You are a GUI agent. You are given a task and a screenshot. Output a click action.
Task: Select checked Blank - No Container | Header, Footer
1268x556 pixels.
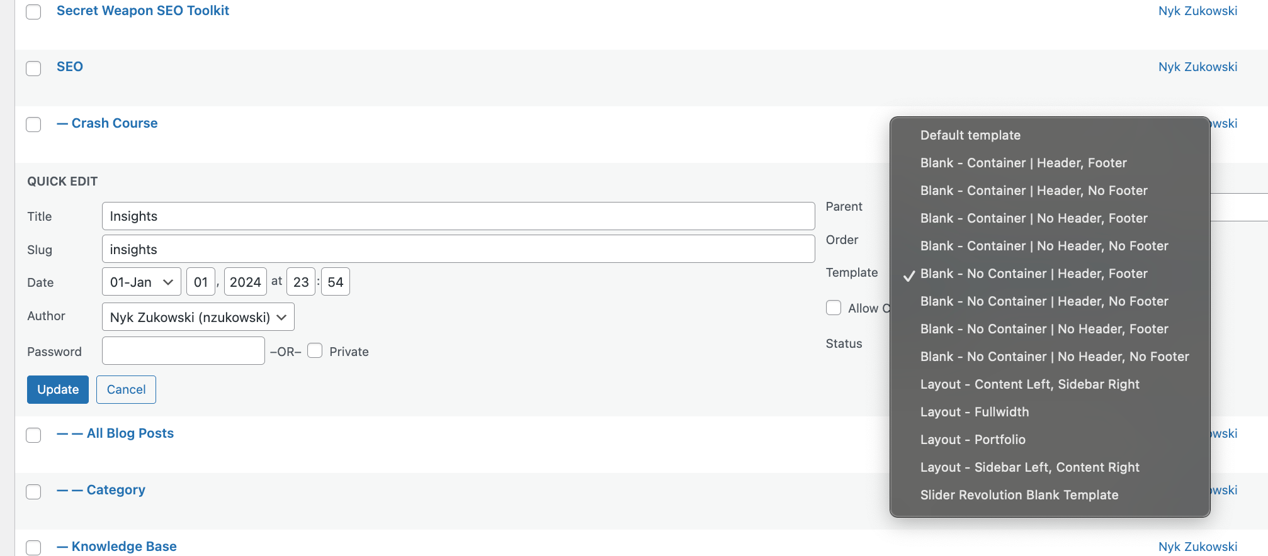[1050, 274]
